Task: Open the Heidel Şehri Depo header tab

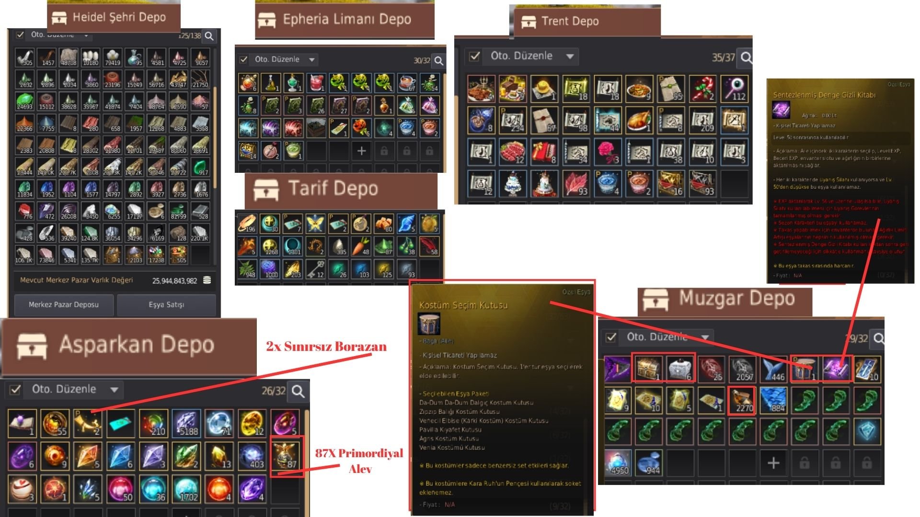Action: click(x=114, y=18)
